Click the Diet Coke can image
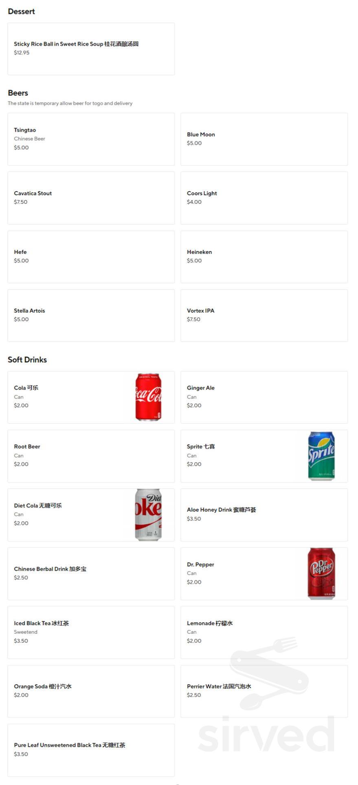The height and width of the screenshot is (785, 358). click(x=148, y=515)
